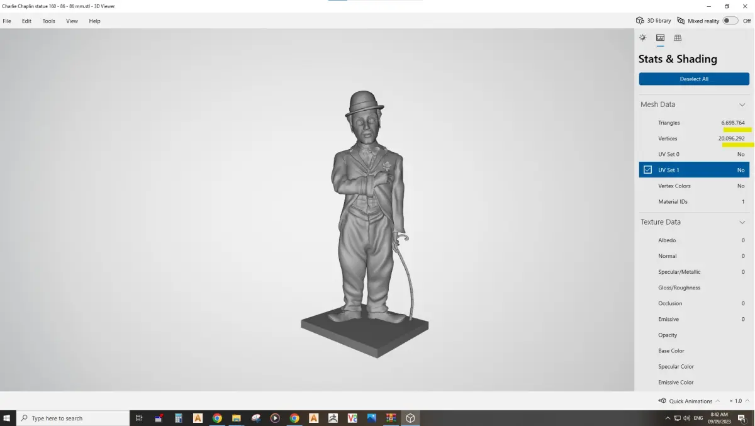755x426 pixels.
Task: Click the taskbar search box
Action: 72,418
